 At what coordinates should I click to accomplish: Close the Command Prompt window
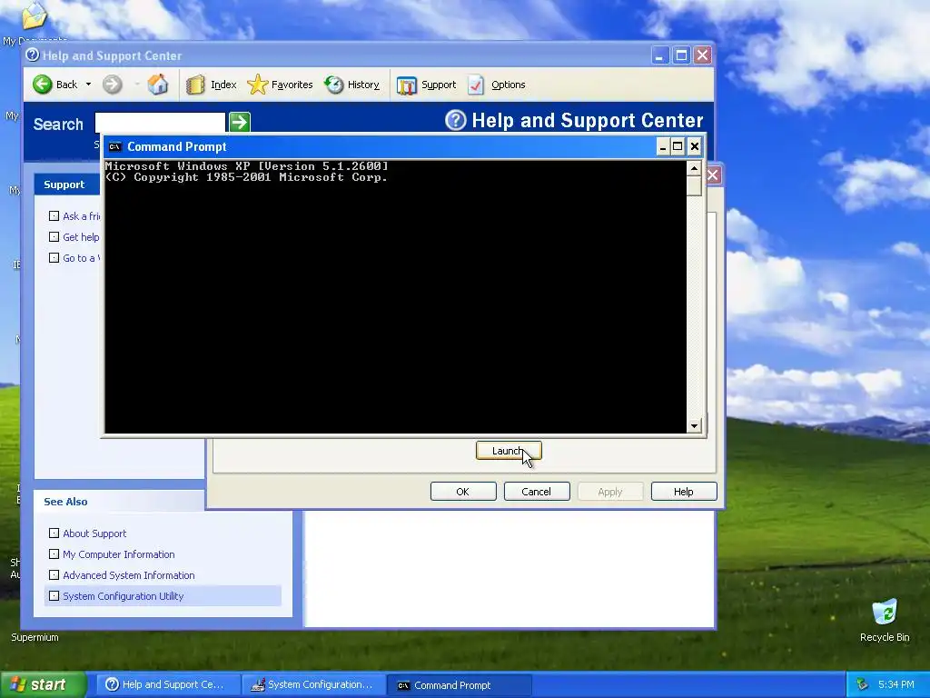click(695, 146)
